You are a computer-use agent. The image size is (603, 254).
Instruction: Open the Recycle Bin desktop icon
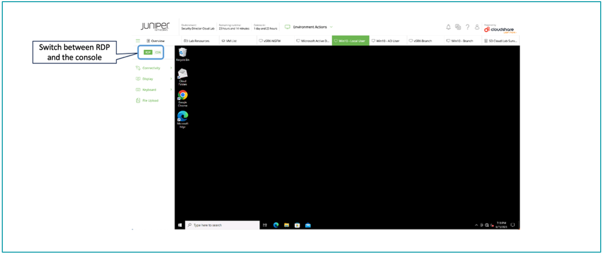tap(182, 53)
